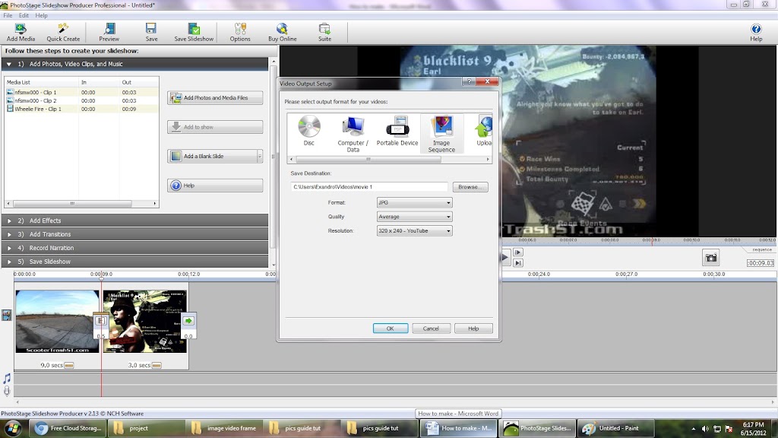Click Cancel in Video Output Setup

(431, 328)
